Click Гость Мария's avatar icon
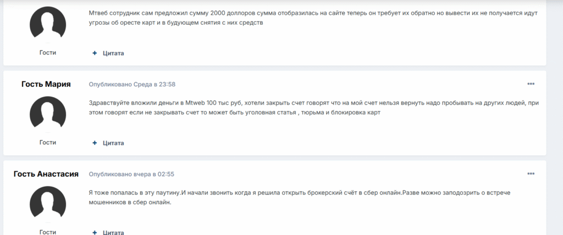This screenshot has height=235, width=563. tap(47, 115)
